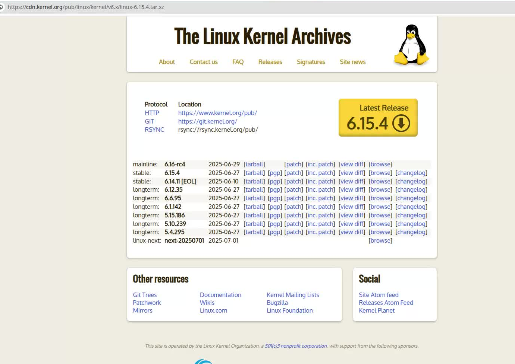Open inc. patch for longterm 5.4.295
Screen dimensions: 515x364
point(320,232)
